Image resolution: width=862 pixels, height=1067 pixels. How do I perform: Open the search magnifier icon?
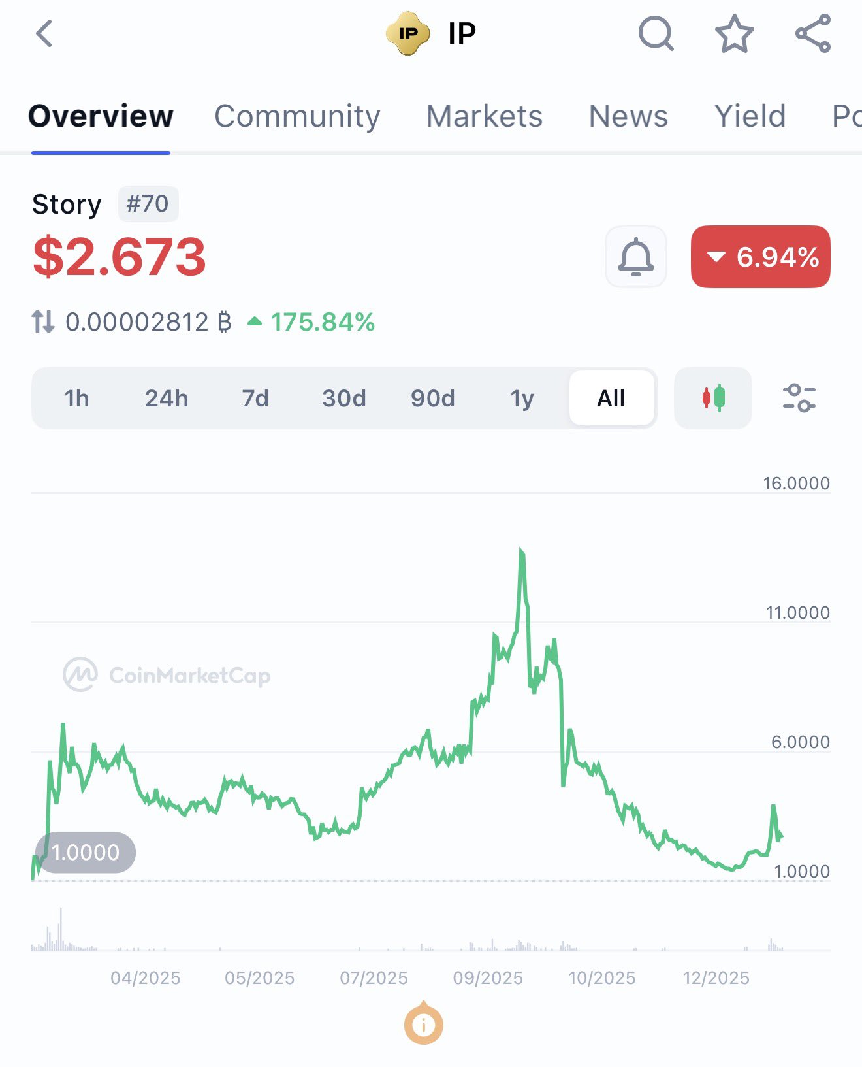[x=656, y=33]
